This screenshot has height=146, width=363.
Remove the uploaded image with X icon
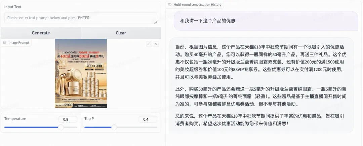(x=156, y=44)
